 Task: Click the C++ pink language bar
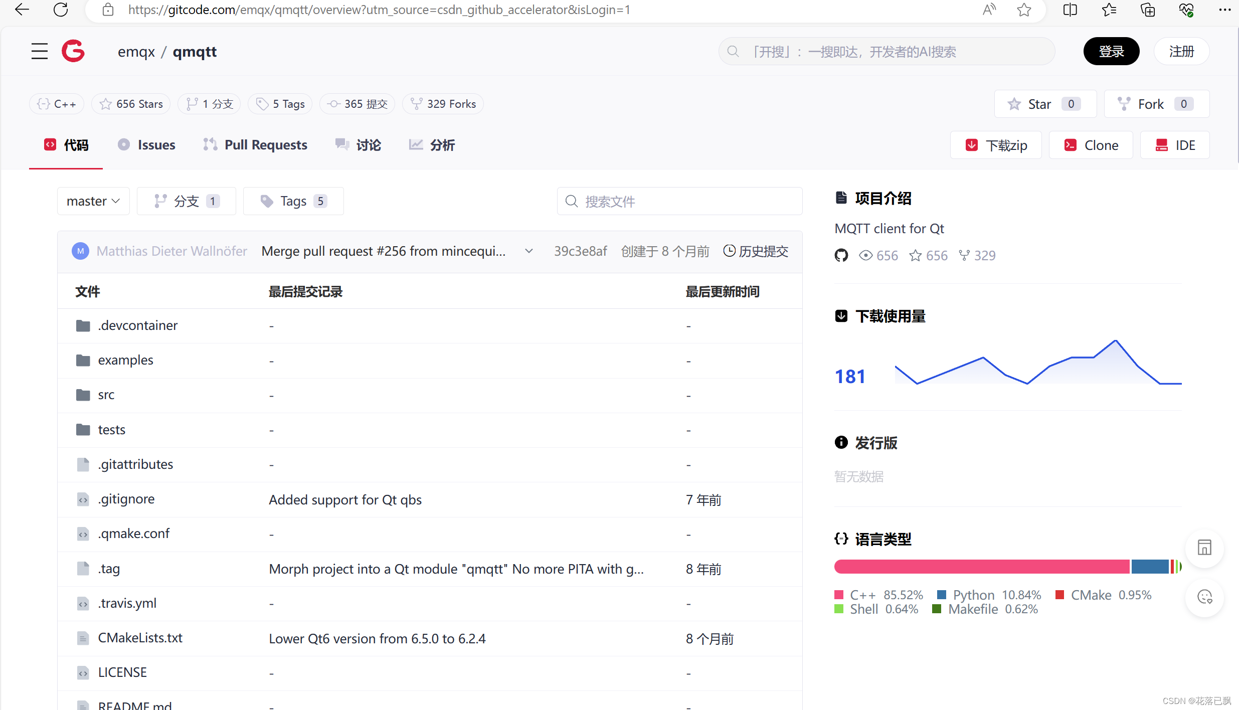click(981, 567)
